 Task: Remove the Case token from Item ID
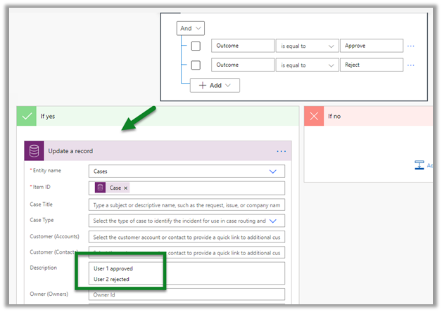(x=125, y=188)
